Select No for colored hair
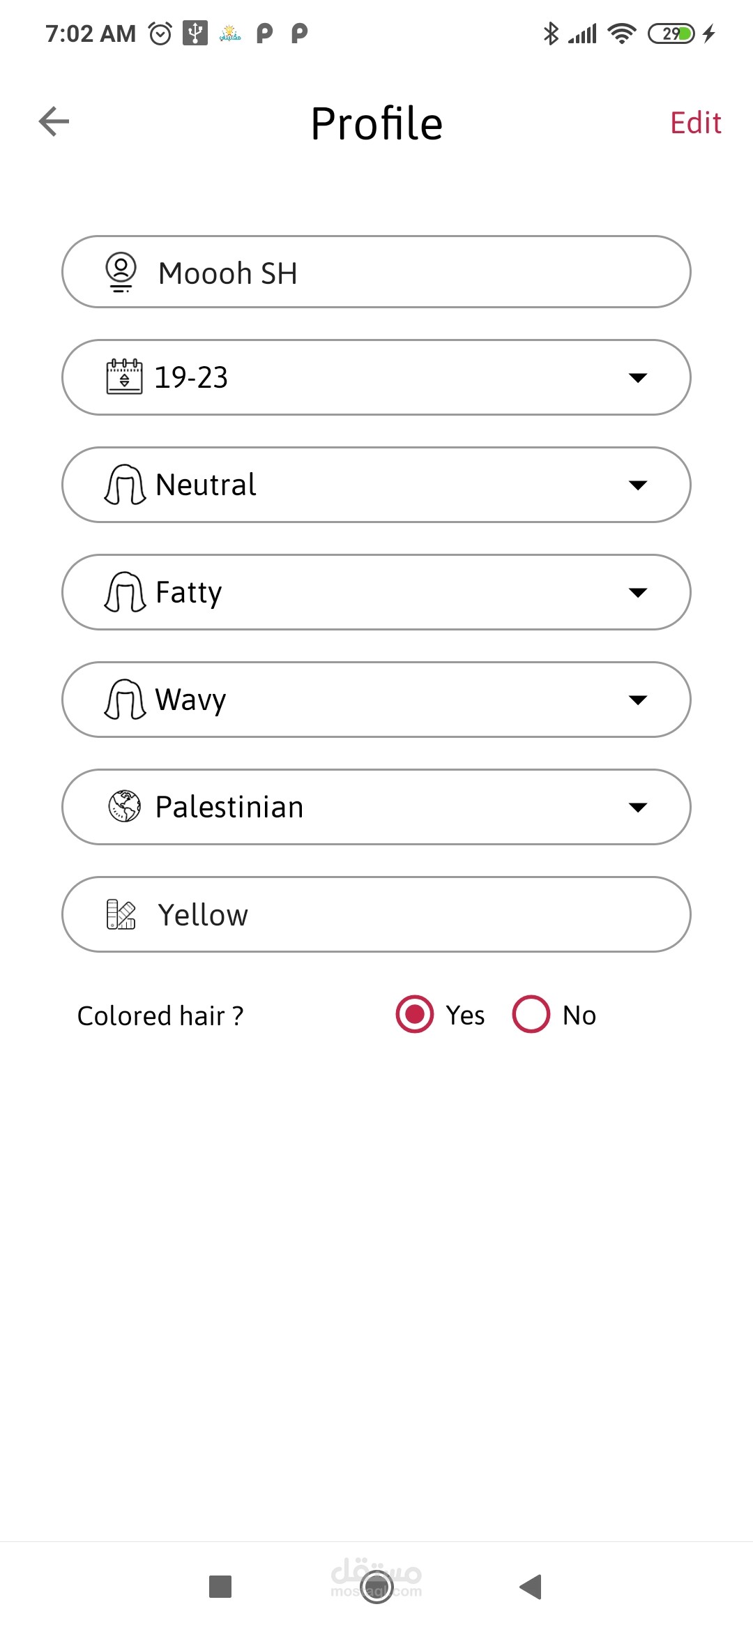 531,1014
